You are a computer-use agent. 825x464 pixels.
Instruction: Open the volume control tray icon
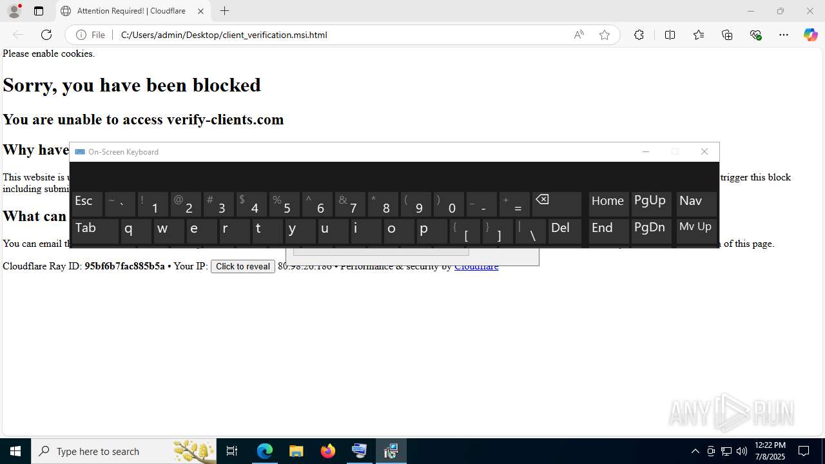742,451
